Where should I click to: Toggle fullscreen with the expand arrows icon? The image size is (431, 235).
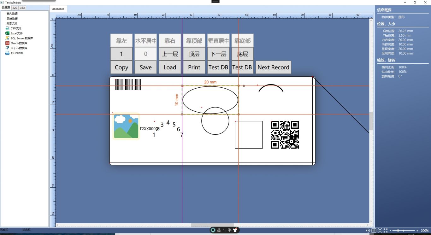point(386,231)
